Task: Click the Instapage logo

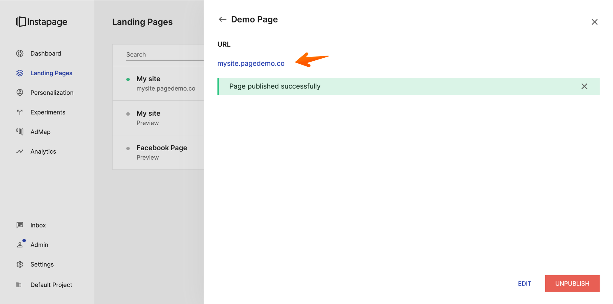Action: [42, 22]
